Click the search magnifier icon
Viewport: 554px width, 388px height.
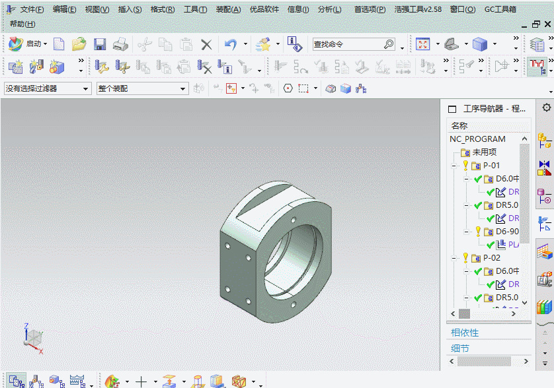coord(389,44)
